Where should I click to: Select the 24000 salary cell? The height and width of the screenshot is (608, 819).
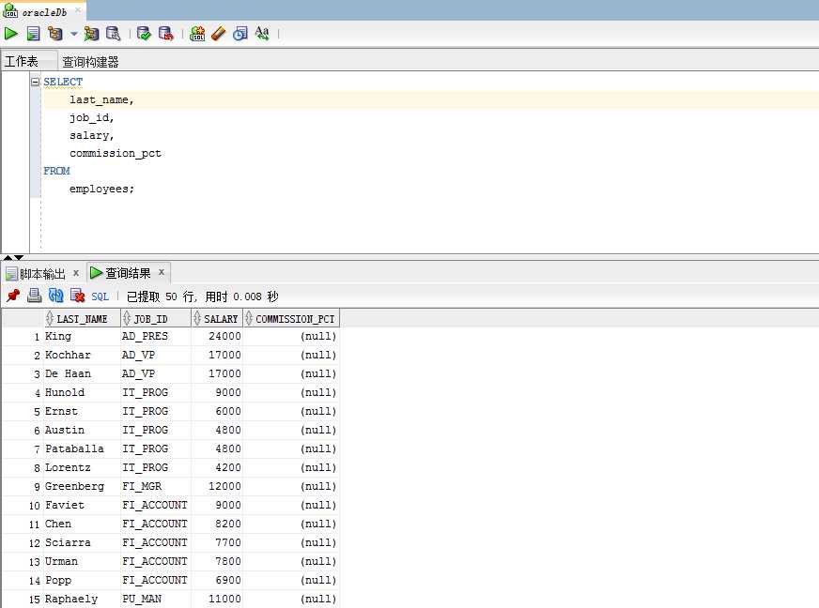[x=217, y=336]
